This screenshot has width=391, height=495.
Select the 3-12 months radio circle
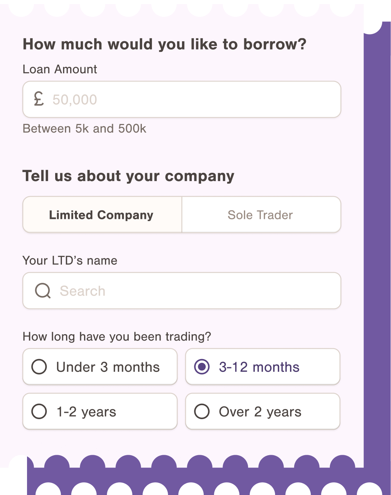pyautogui.click(x=202, y=367)
